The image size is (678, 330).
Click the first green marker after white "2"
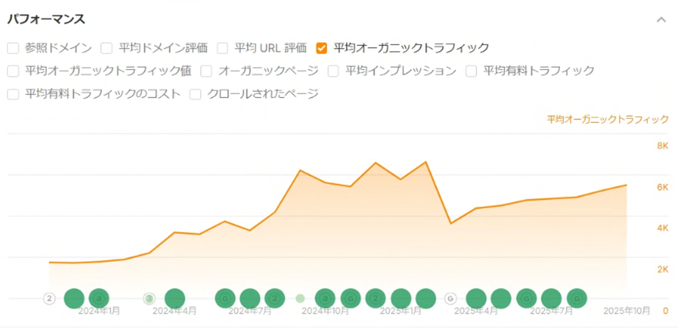tap(74, 298)
